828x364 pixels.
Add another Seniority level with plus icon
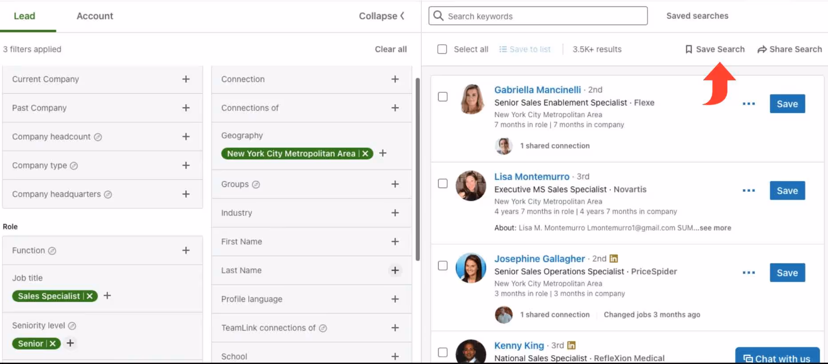point(70,343)
